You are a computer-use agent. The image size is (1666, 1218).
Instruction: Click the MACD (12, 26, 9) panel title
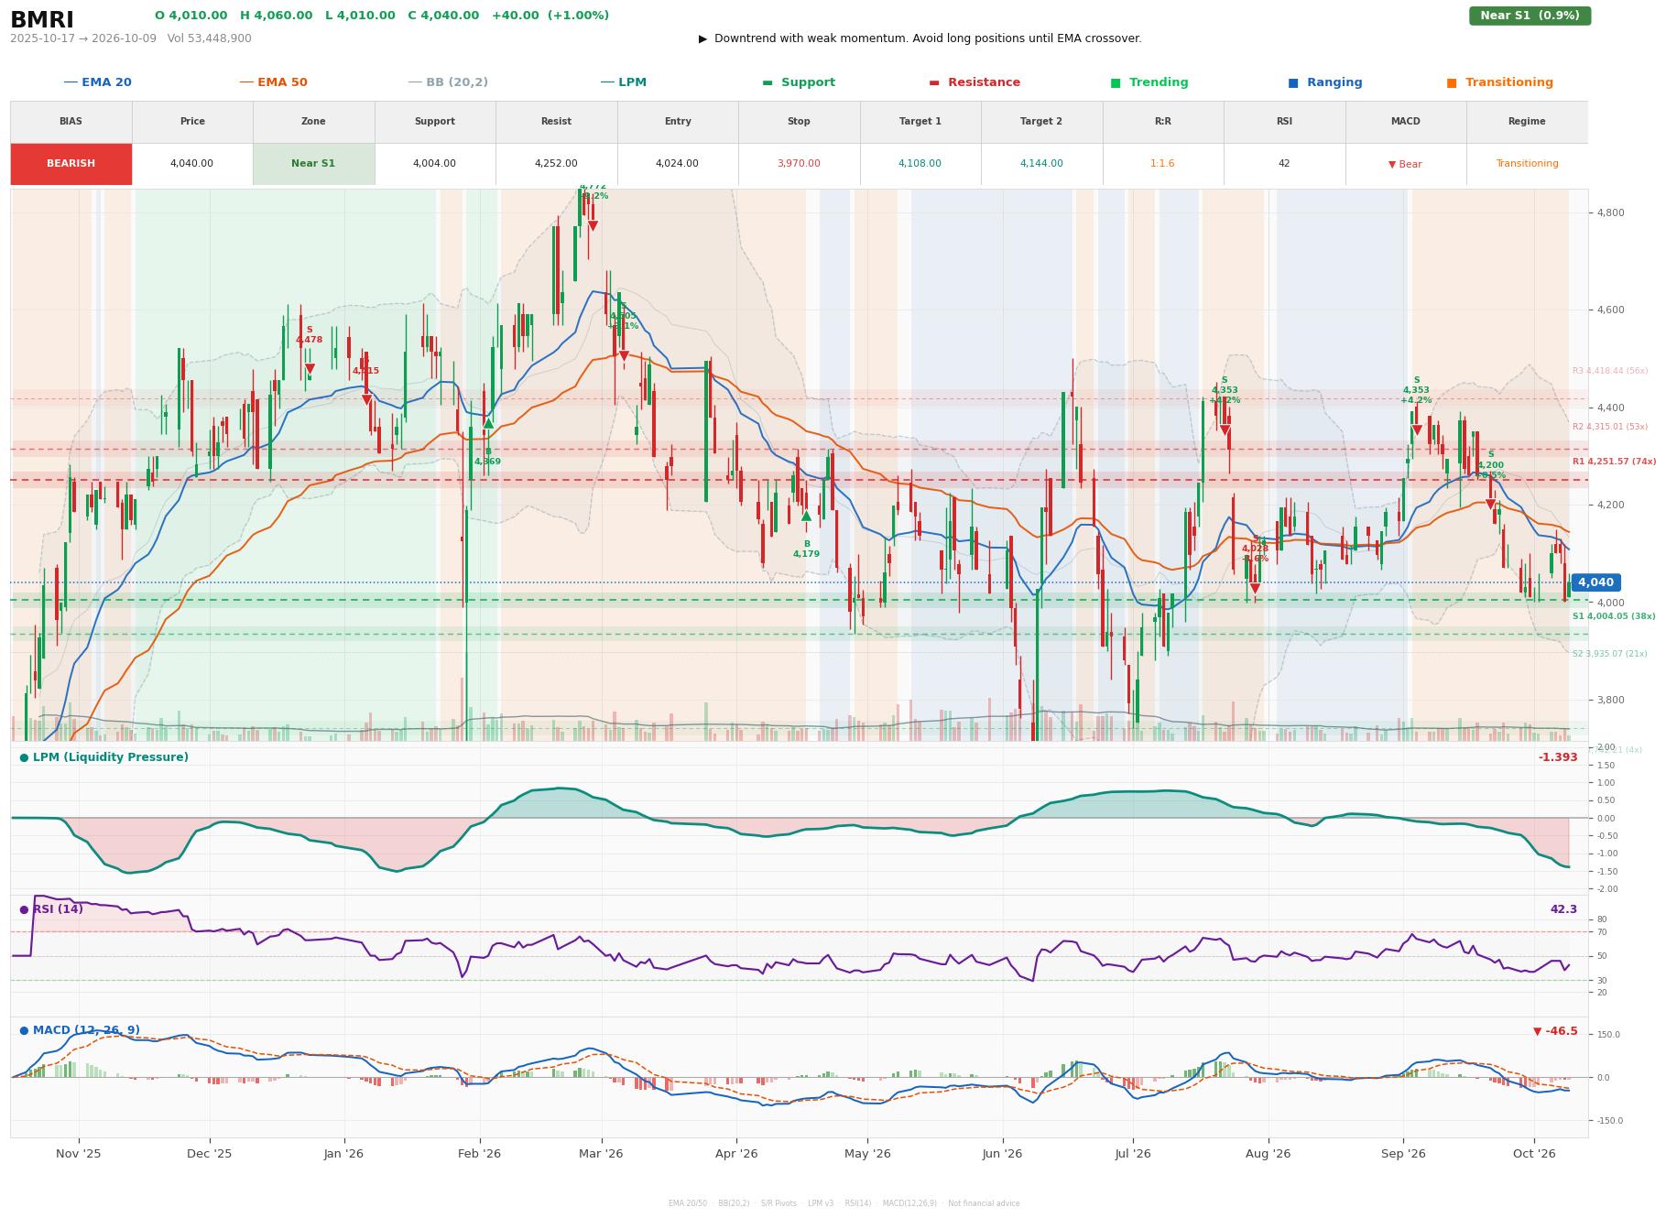pyautogui.click(x=80, y=1030)
